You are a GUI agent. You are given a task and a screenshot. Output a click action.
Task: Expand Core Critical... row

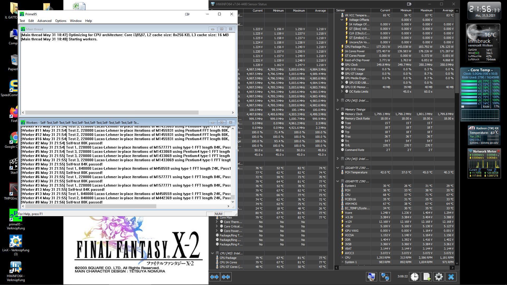pyautogui.click(x=217, y=226)
